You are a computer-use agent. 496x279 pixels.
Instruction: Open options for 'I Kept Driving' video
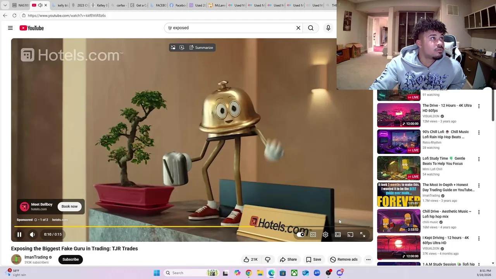479,238
